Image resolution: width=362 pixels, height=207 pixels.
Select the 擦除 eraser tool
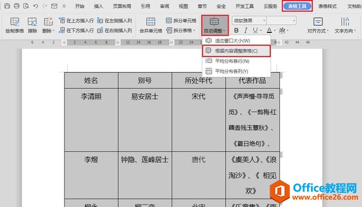(32, 25)
